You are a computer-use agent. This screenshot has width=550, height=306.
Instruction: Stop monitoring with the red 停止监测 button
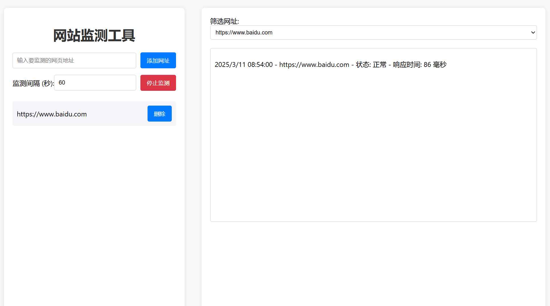(158, 83)
